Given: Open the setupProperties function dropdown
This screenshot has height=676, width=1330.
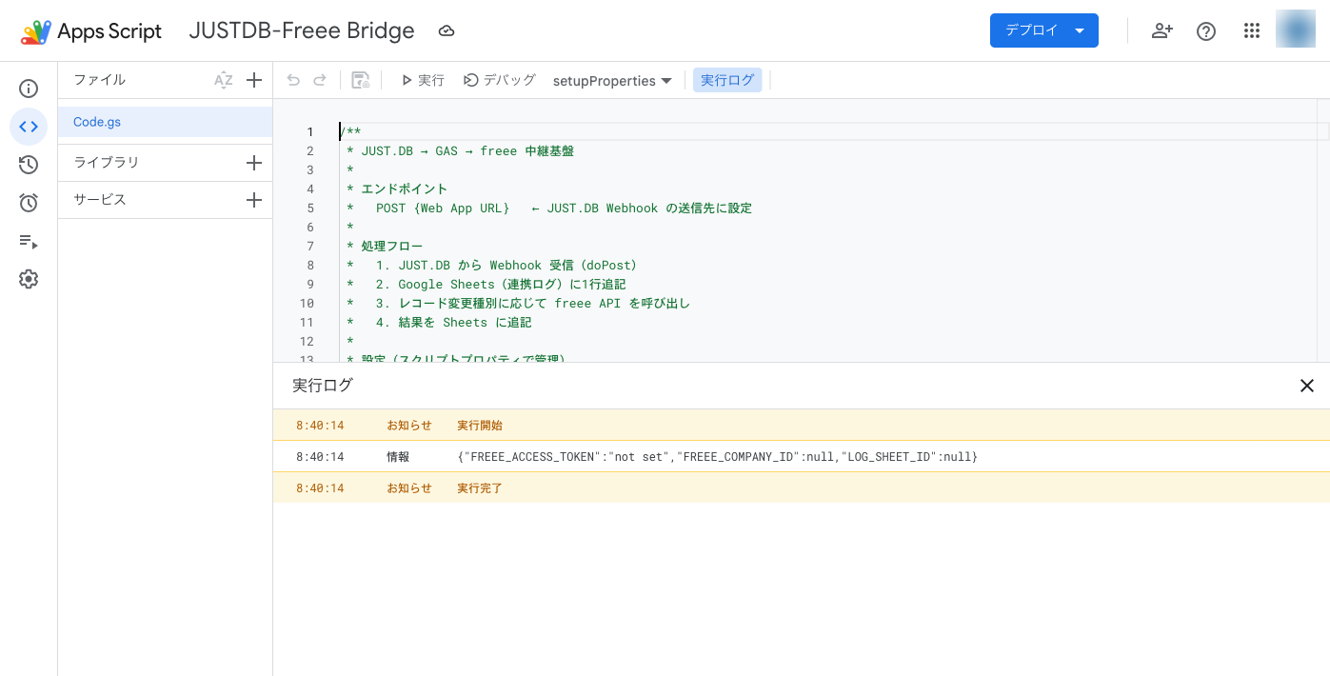Looking at the screenshot, I should [x=612, y=81].
